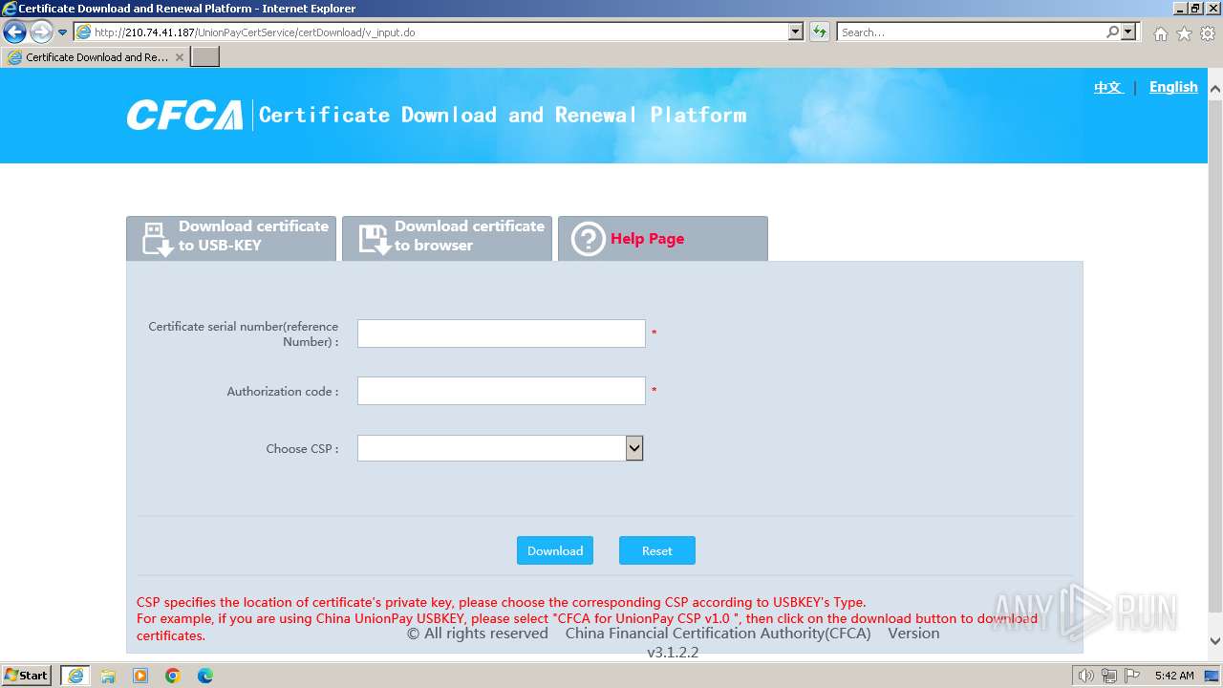
Task: Open the network tray icon
Action: (x=1109, y=676)
